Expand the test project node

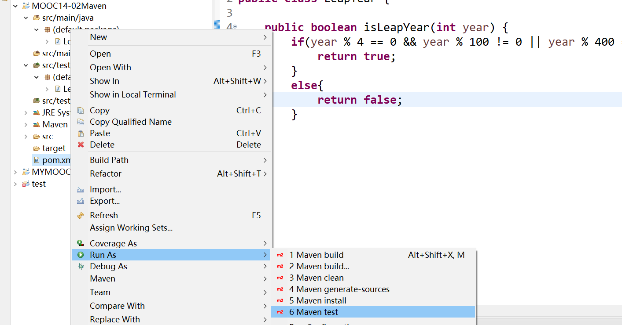(x=15, y=184)
